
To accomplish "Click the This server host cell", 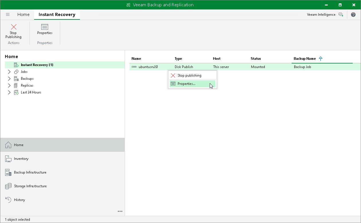I will pyautogui.click(x=221, y=67).
